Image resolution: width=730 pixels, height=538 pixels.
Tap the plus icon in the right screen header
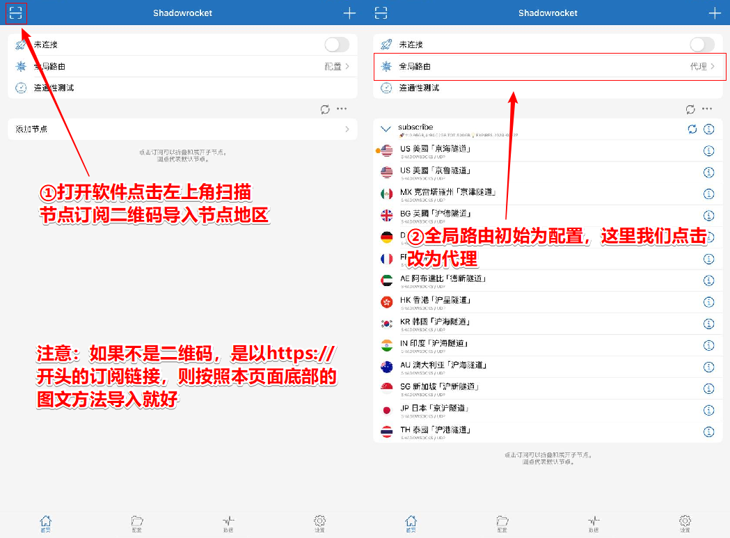point(714,13)
